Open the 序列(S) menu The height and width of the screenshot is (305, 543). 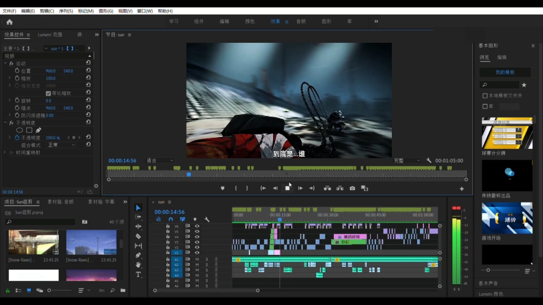pyautogui.click(x=66, y=11)
